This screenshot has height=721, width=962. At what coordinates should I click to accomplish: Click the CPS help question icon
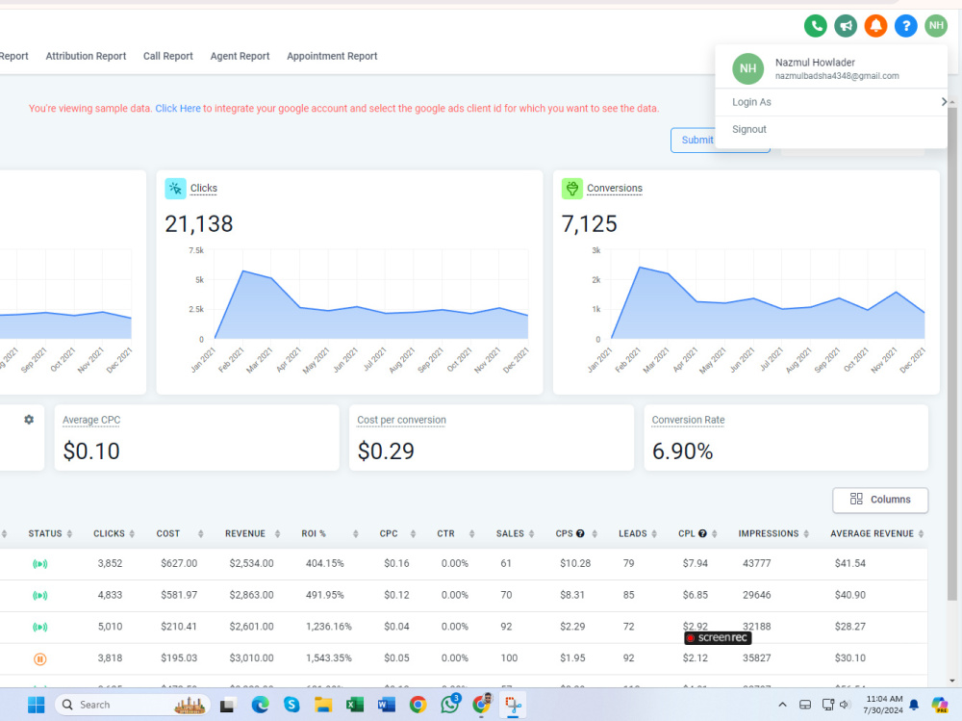coord(580,533)
